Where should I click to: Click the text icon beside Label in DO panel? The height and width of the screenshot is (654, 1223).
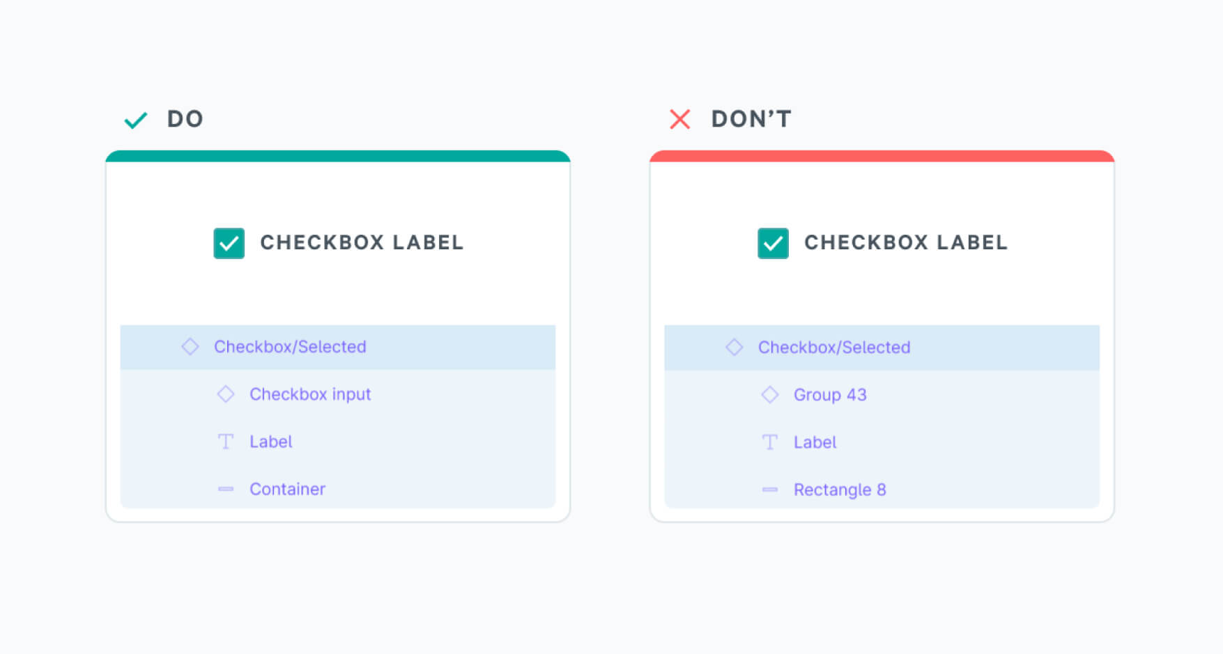[x=226, y=442]
